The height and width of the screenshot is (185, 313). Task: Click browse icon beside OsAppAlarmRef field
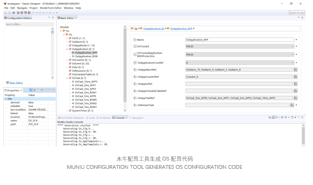295,70
